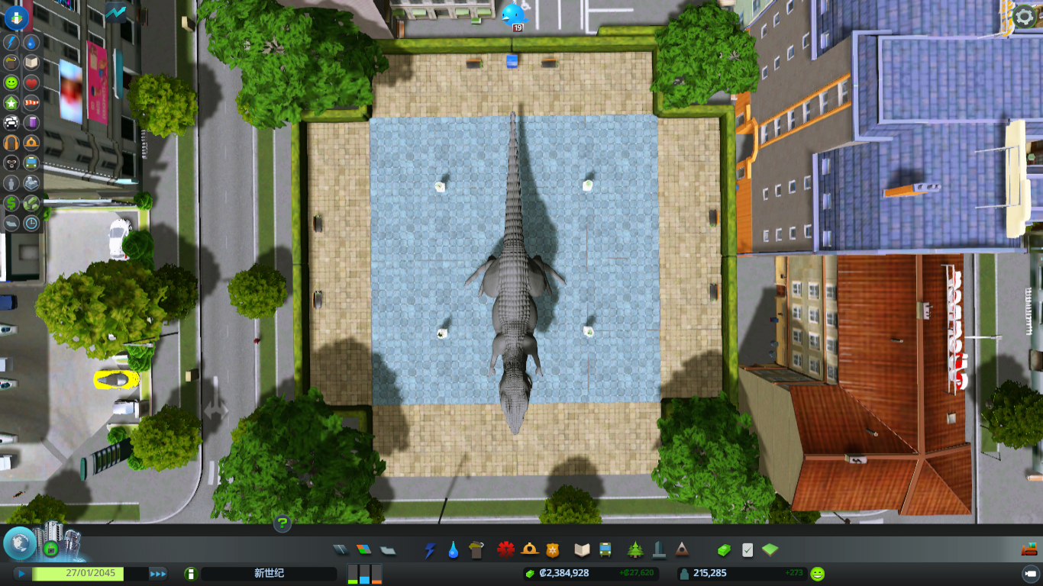1043x586 pixels.
Task: Collapse the info views panel button
Action: point(16,16)
